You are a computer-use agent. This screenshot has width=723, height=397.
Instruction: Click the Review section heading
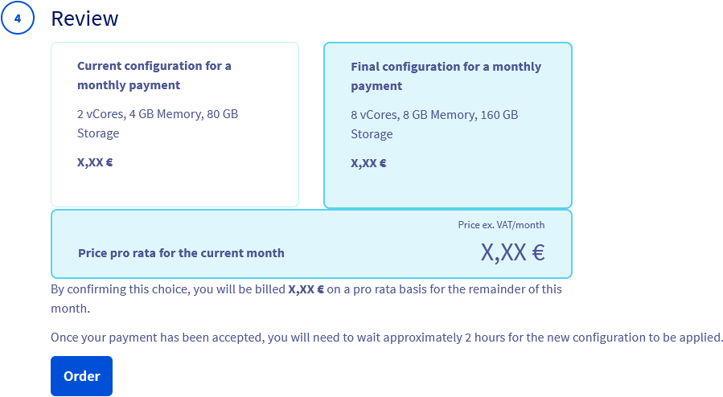(84, 18)
